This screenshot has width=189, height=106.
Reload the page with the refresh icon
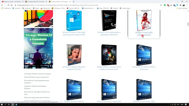[9, 5]
